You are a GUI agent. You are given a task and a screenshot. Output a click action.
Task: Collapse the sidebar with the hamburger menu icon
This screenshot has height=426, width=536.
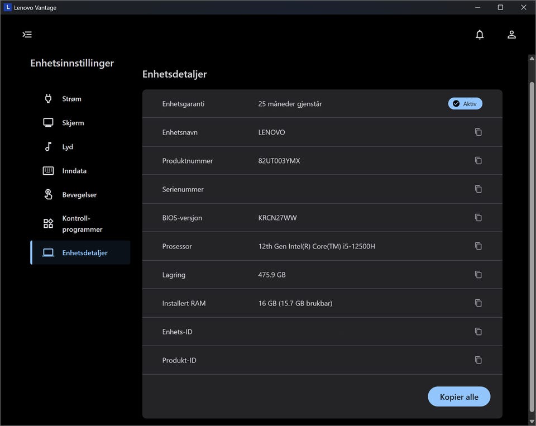(x=27, y=35)
